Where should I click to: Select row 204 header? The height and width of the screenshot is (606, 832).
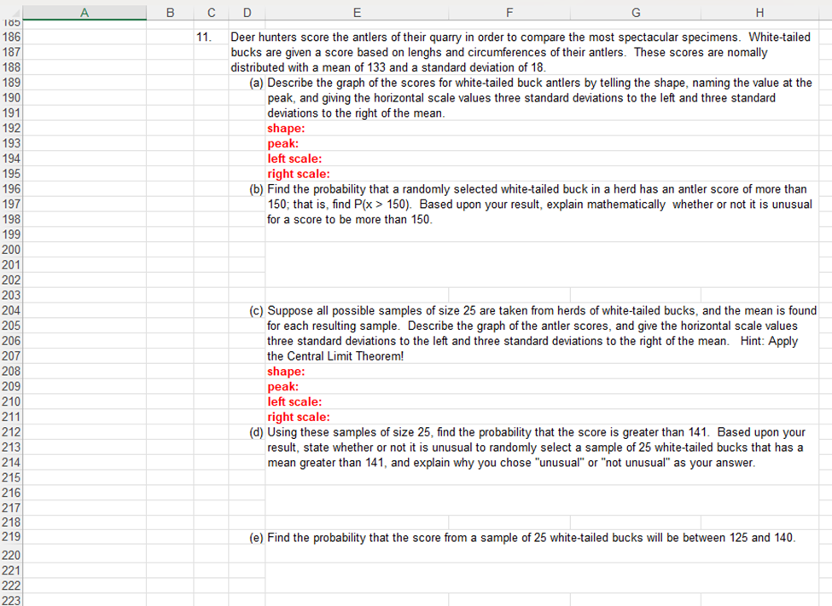tap(11, 311)
